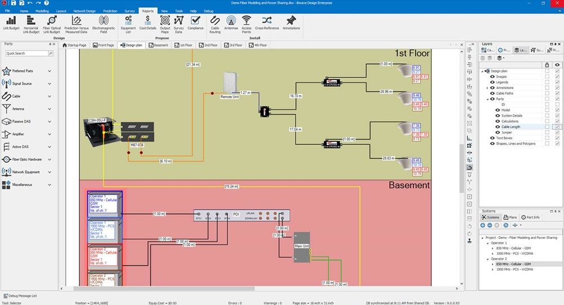Open the Compliance report
564x305 pixels.
point(195,23)
